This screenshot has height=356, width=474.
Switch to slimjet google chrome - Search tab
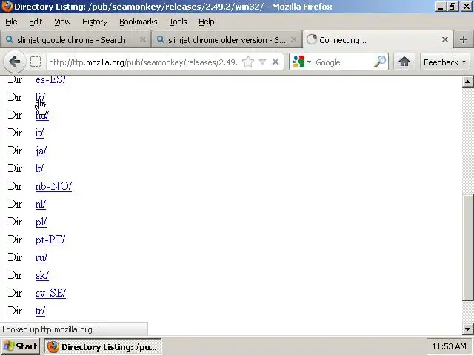coord(76,39)
